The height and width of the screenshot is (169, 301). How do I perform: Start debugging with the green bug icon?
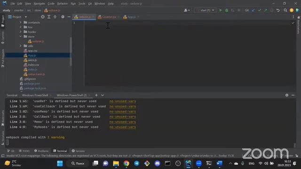point(227,10)
